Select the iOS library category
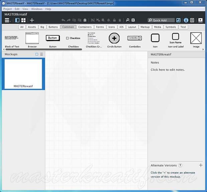Viewport: 207px width, 192px height. click(122, 27)
